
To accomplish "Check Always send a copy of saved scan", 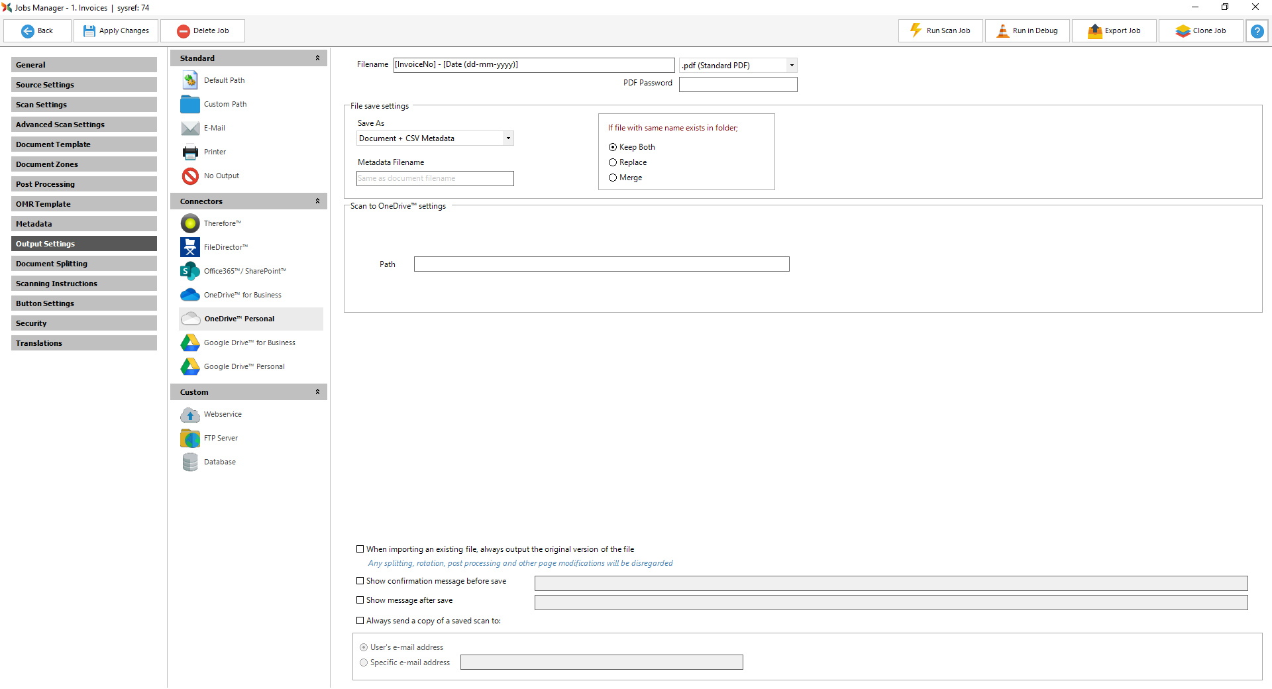I will coord(360,621).
